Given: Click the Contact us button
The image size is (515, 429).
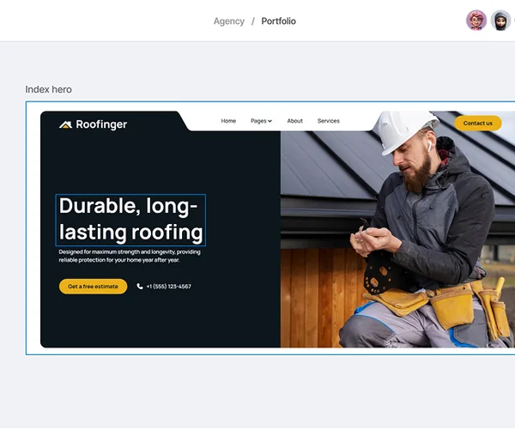Looking at the screenshot, I should (478, 123).
